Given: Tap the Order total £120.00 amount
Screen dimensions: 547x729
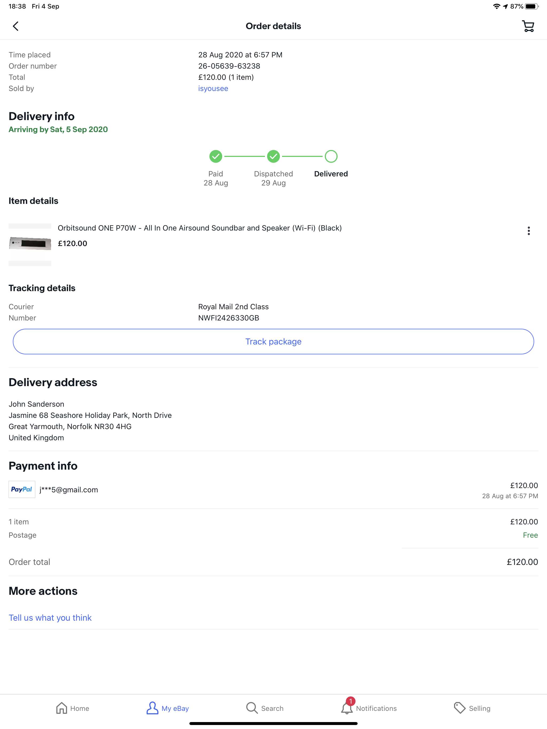Looking at the screenshot, I should click(x=522, y=562).
